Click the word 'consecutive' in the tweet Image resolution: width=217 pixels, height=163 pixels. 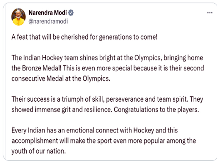(x=28, y=78)
